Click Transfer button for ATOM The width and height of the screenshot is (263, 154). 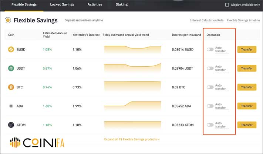click(247, 125)
